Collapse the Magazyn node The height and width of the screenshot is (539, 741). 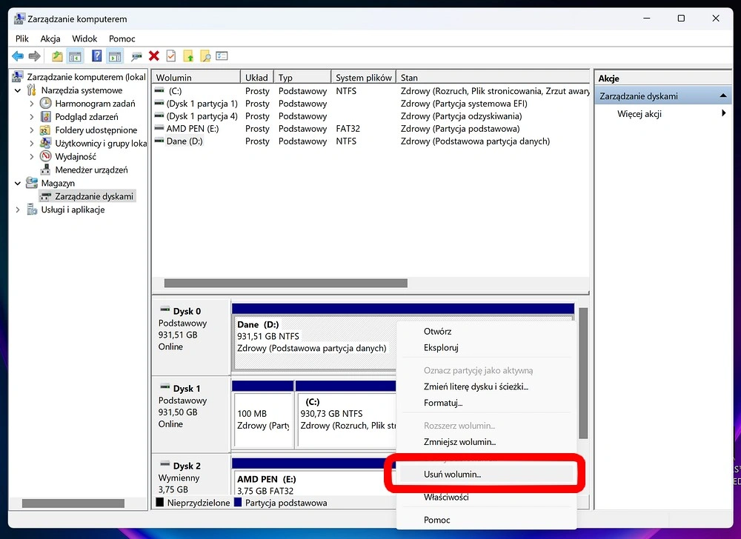pos(18,183)
